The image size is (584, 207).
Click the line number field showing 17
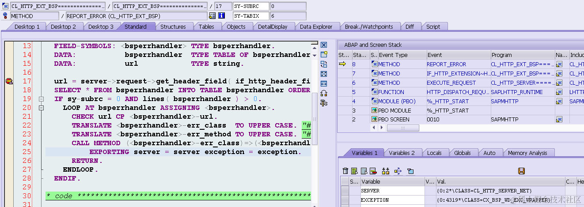tap(222, 6)
